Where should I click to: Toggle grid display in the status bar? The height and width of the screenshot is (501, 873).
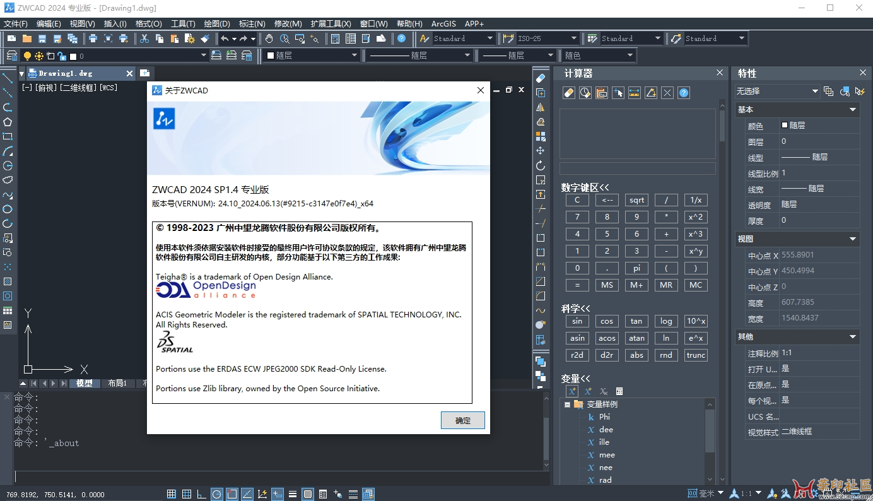coord(187,494)
